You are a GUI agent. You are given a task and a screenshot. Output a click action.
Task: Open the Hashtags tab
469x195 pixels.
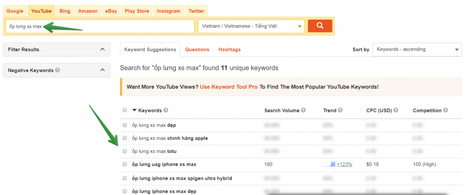coord(229,50)
